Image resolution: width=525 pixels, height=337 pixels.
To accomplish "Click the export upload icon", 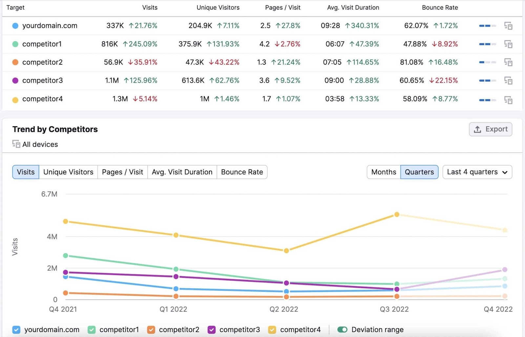I will 477,129.
